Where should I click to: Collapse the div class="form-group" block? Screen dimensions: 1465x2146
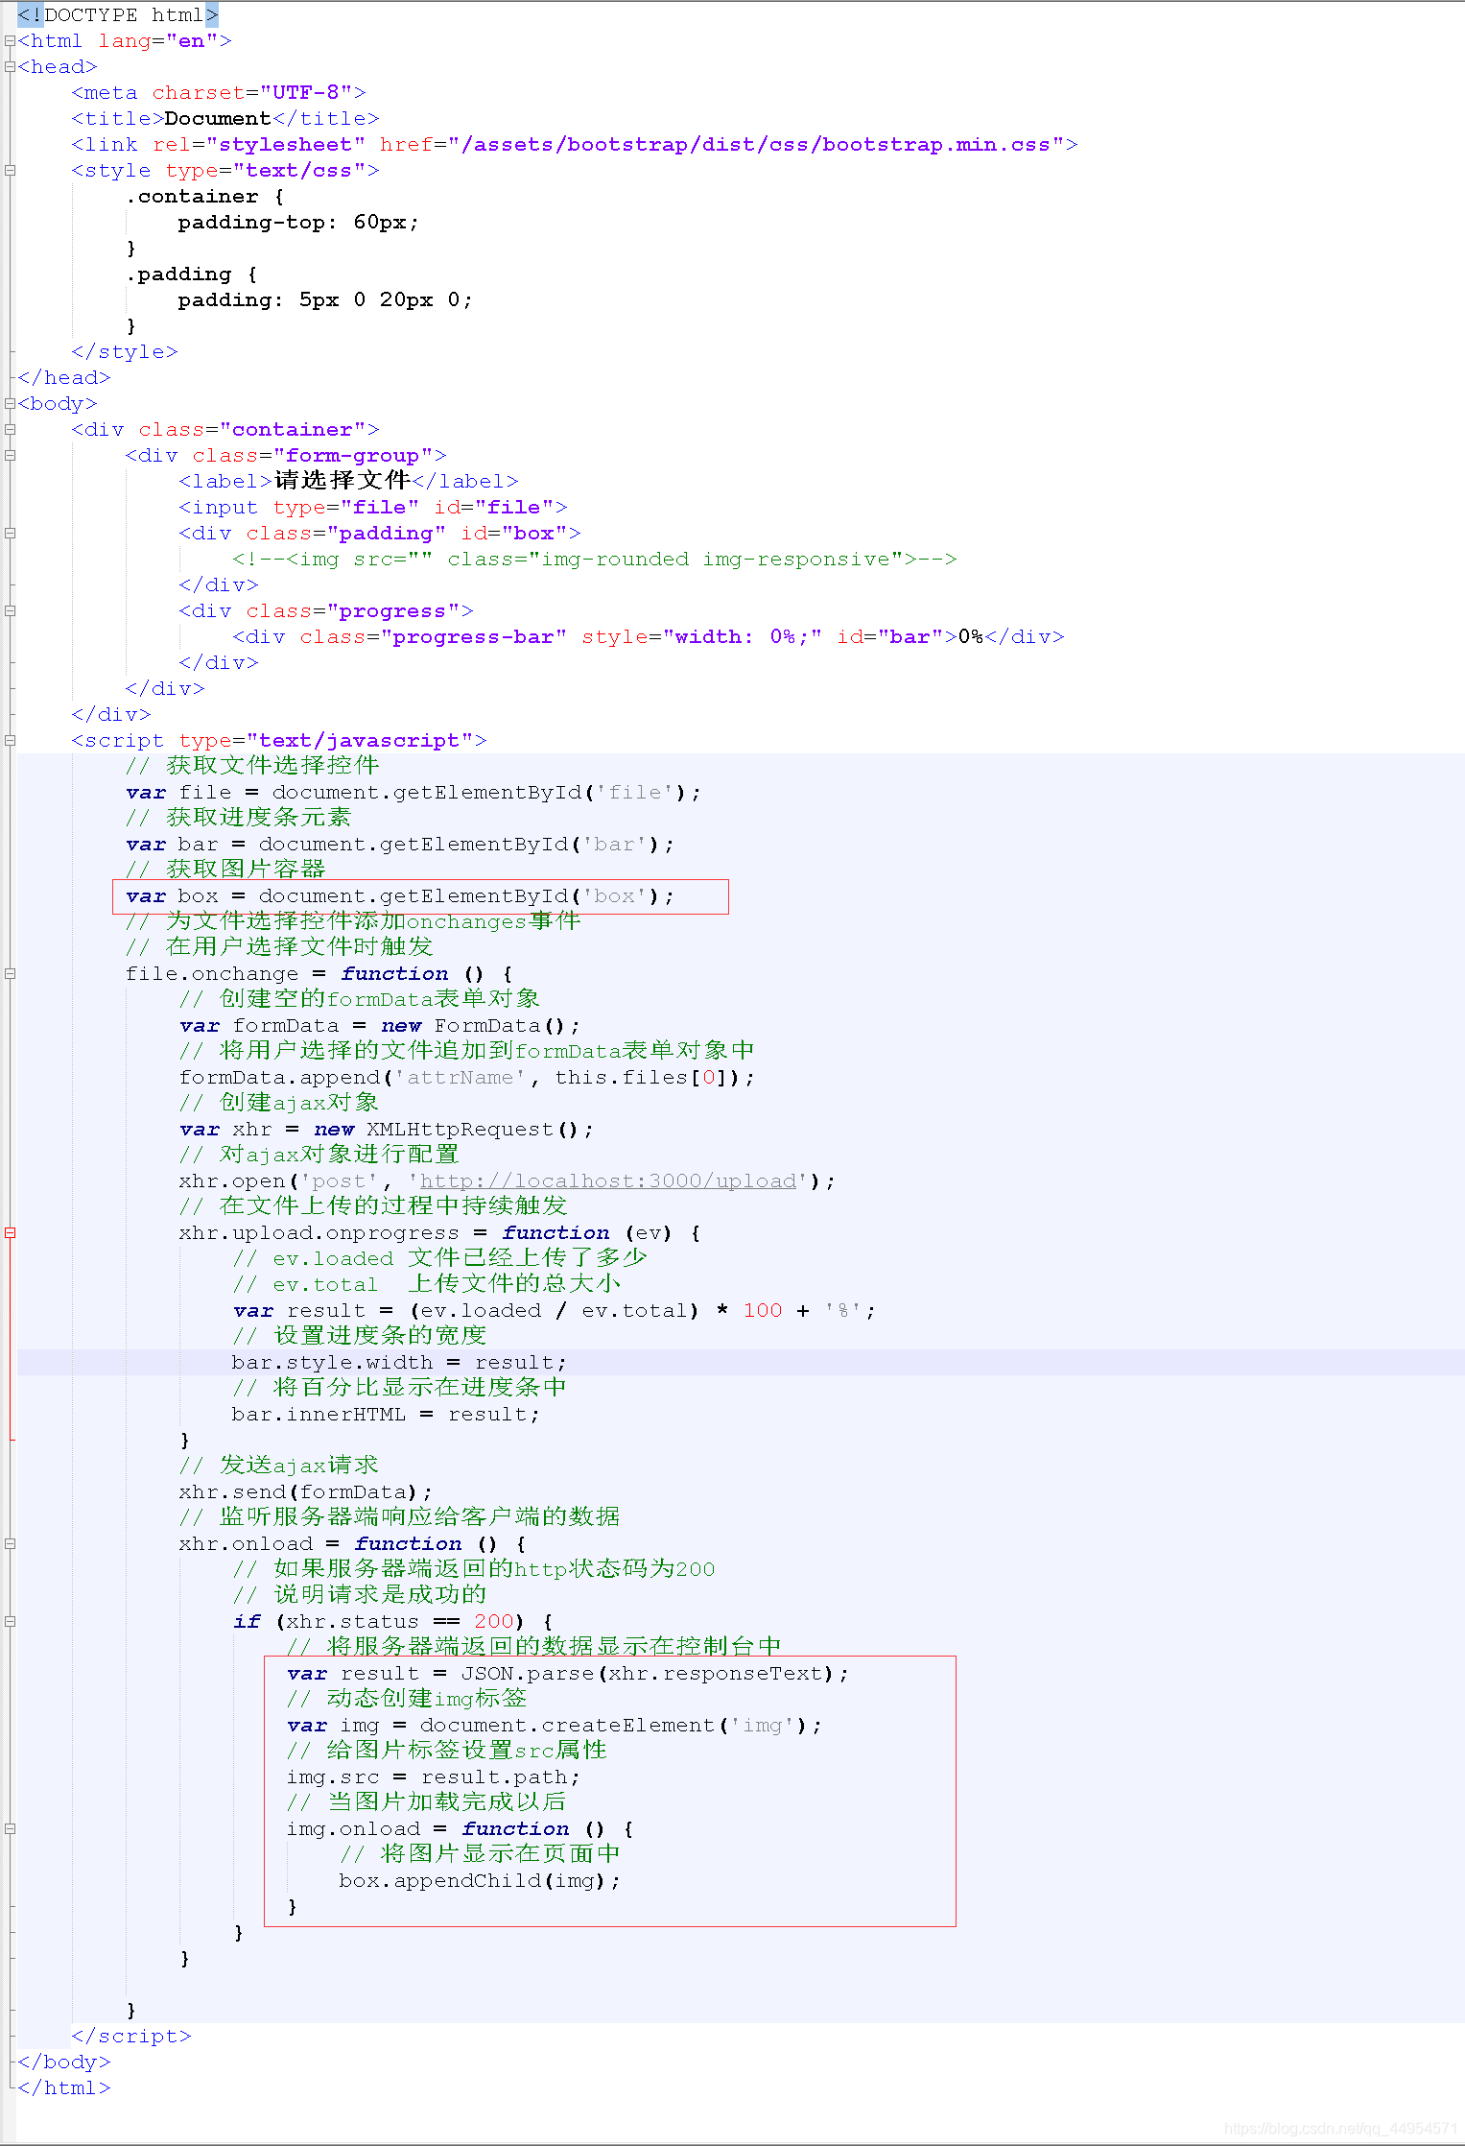(10, 456)
